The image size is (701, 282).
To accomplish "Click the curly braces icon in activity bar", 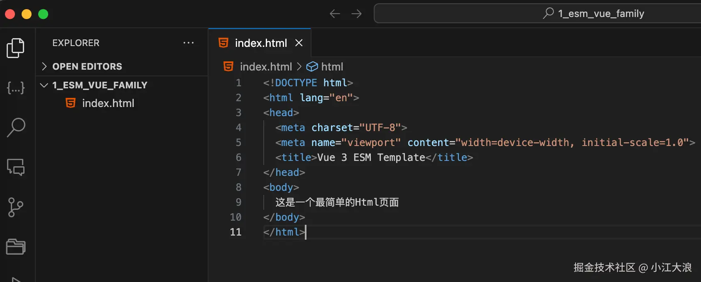I will pos(16,88).
